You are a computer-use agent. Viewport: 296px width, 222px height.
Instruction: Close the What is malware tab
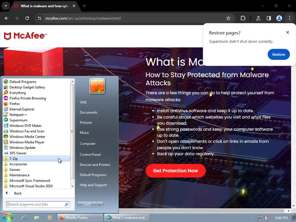(74, 6)
